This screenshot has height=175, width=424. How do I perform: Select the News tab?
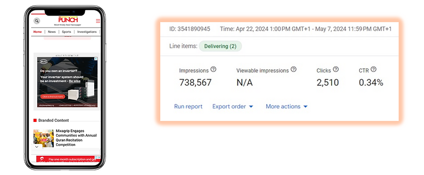pyautogui.click(x=52, y=32)
